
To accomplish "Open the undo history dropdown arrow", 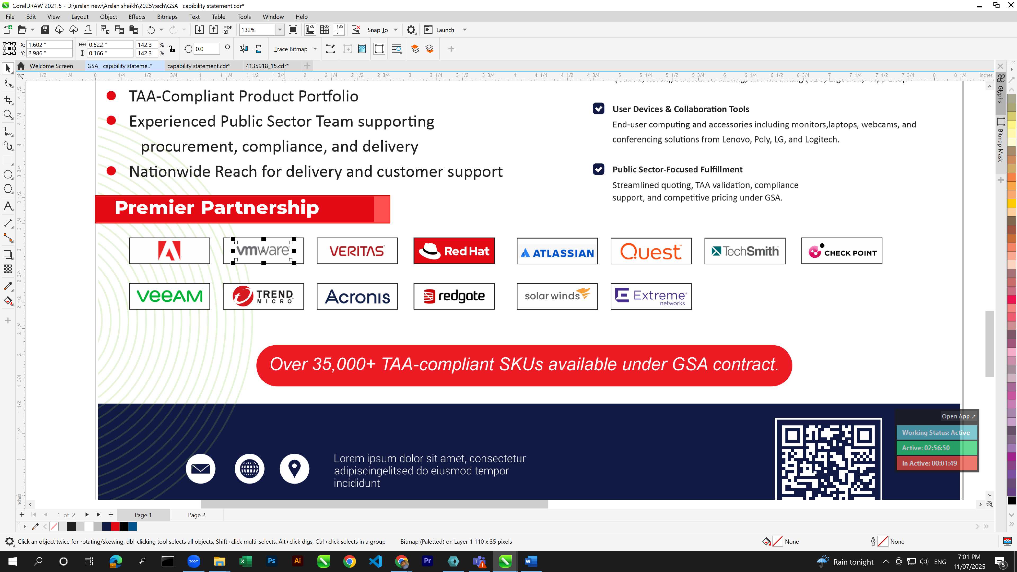I will (161, 30).
